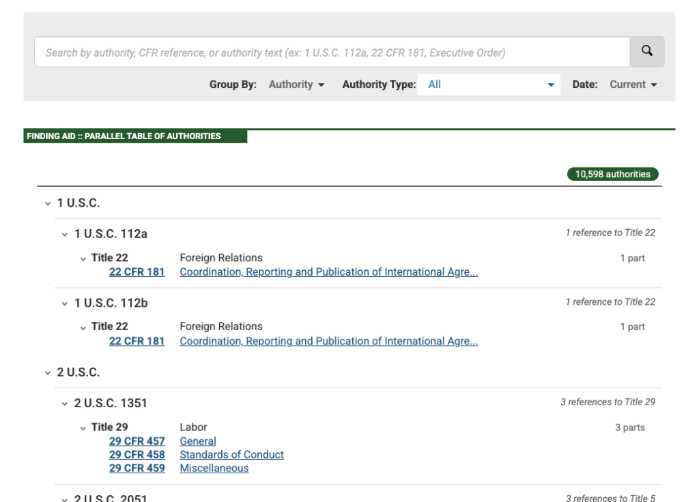Open the Authority Type All combo box
The height and width of the screenshot is (502, 699).
[489, 85]
